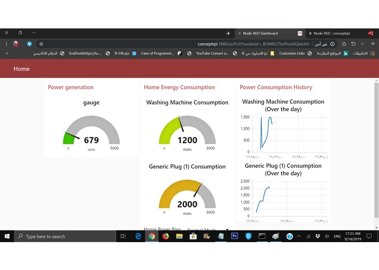Click the page vertical scrollbar
This screenshot has height=270, width=379.
376,150
